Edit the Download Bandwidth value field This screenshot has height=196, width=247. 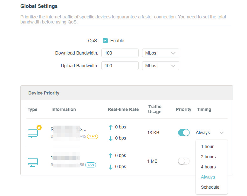tap(120, 53)
